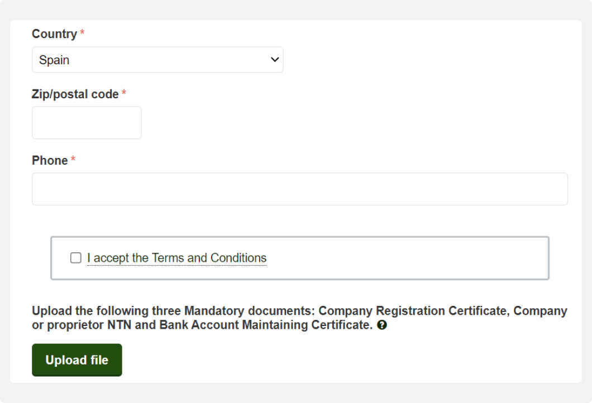Focus the Zip/postal code input field
The image size is (592, 403).
87,123
